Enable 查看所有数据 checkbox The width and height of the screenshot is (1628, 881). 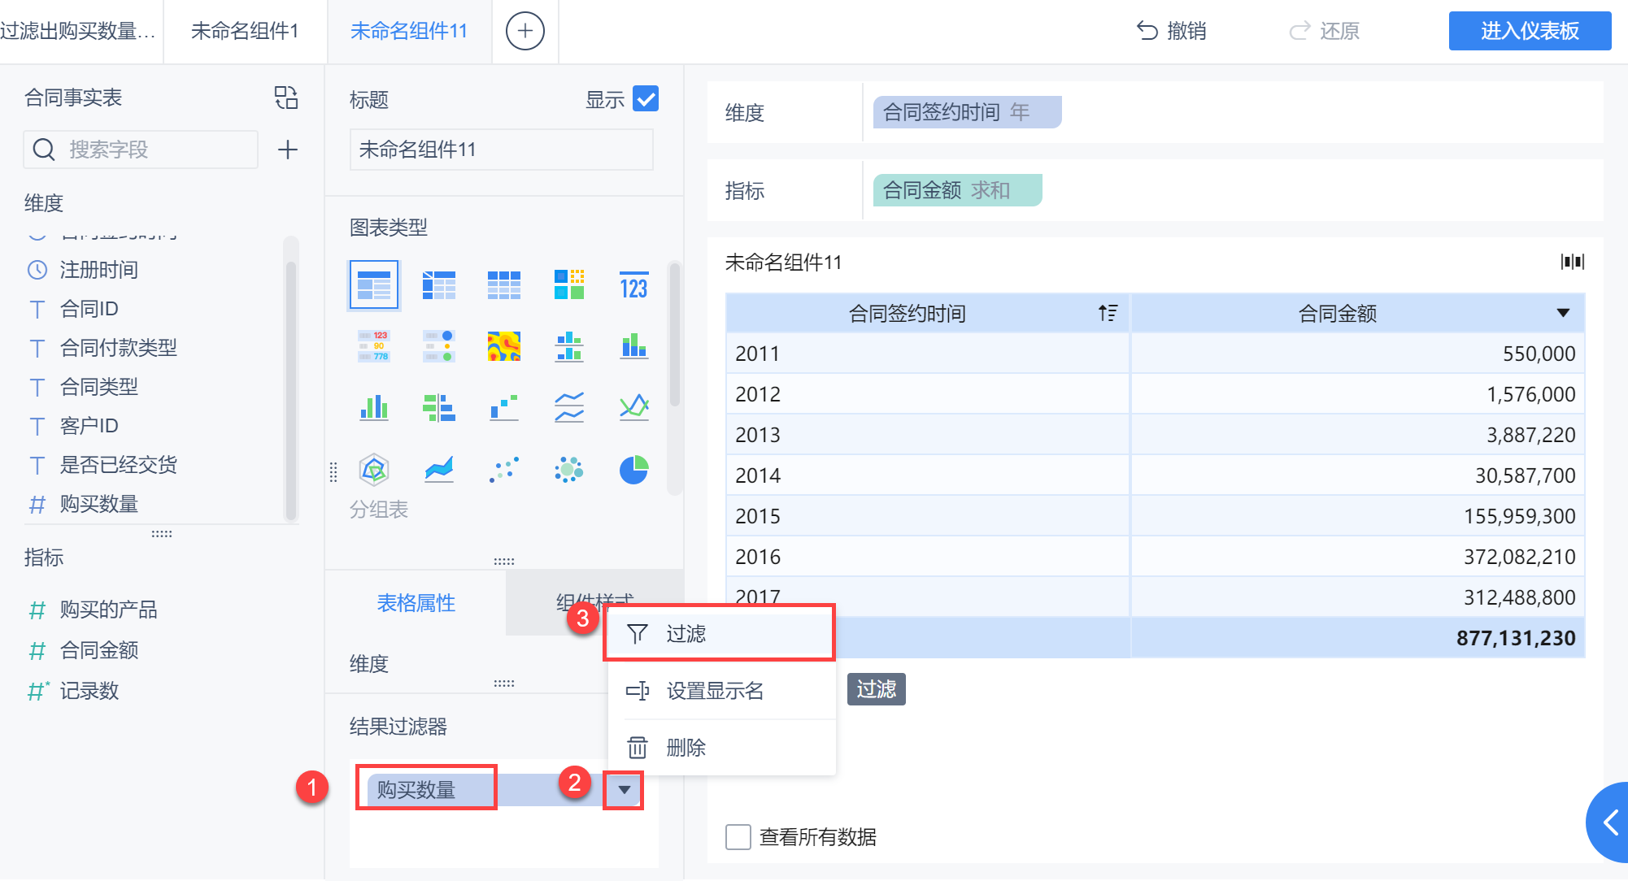[738, 837]
